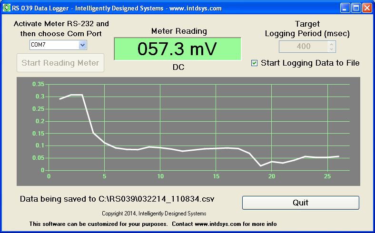The image size is (375, 233).
Task: Click the Start Reading Meter button
Action: coord(60,63)
